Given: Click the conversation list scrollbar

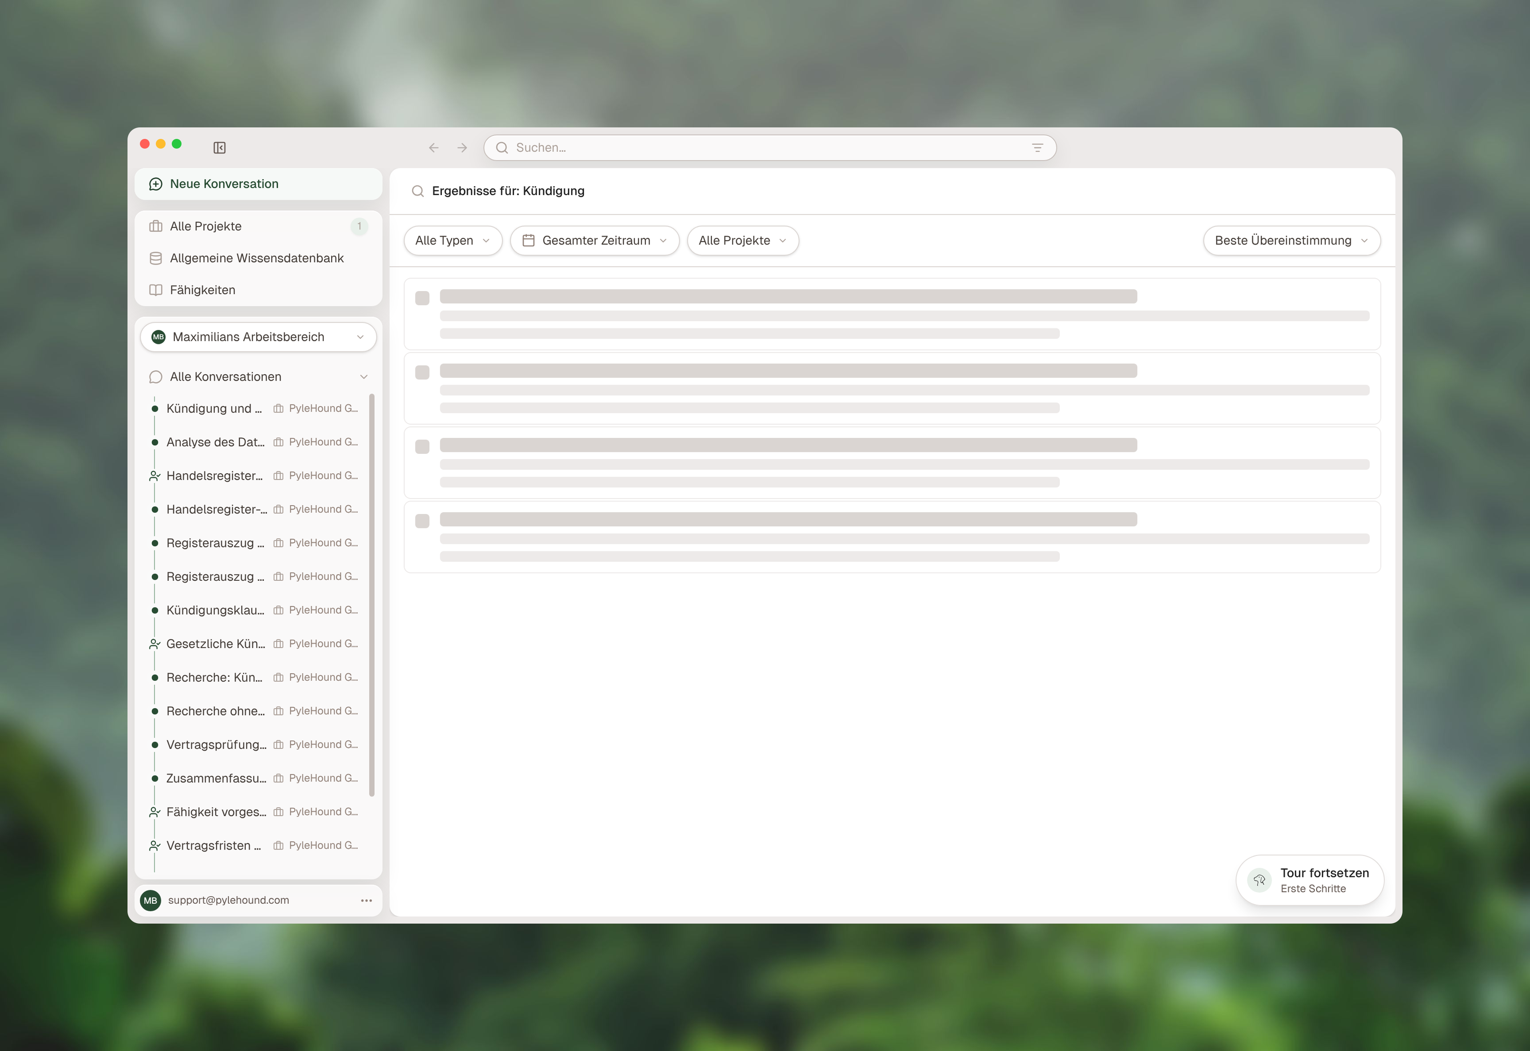Looking at the screenshot, I should pyautogui.click(x=372, y=595).
